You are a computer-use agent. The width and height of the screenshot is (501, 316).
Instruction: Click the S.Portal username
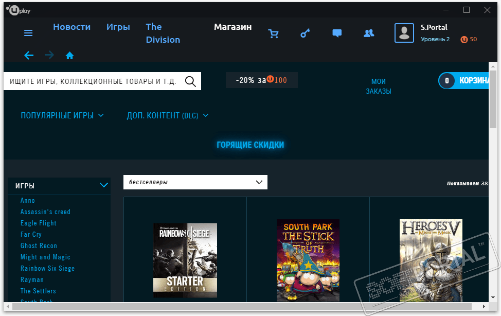434,27
